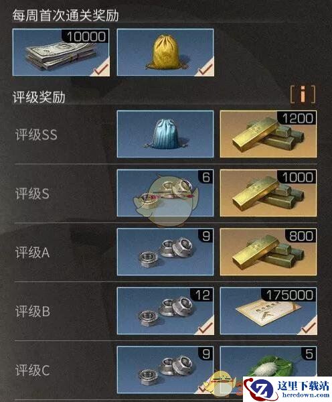Select the 9 nuts rating C reward
Screen dimensions: 332x402
click(x=165, y=370)
